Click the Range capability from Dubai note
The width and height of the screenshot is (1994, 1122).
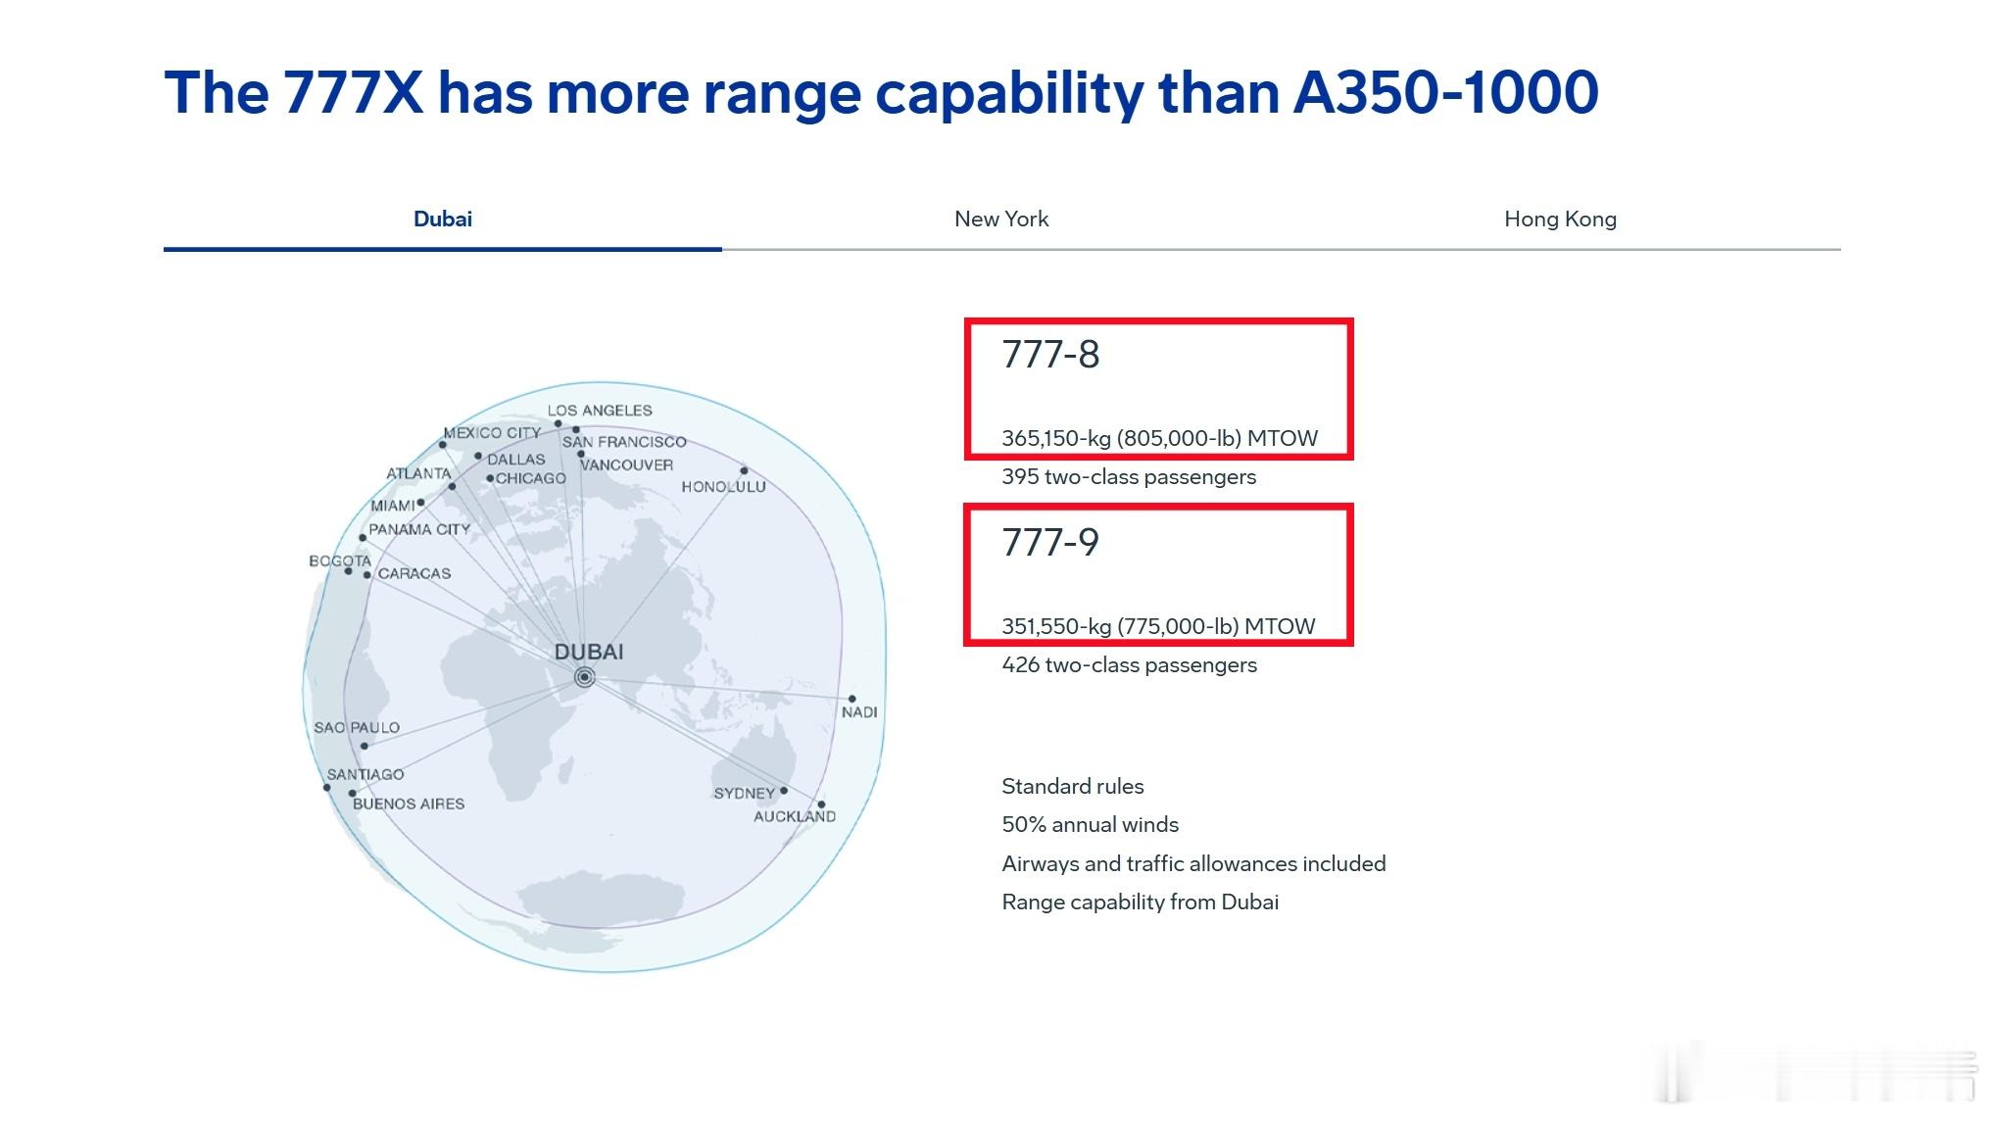pyautogui.click(x=1140, y=902)
